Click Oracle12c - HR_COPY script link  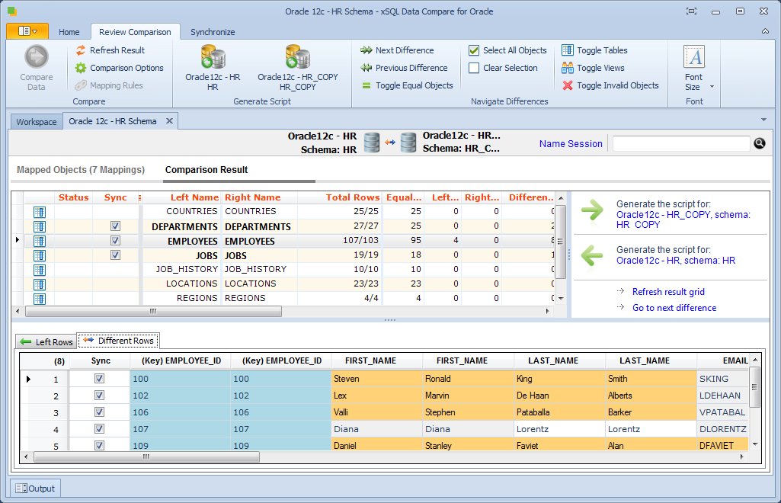coord(683,219)
